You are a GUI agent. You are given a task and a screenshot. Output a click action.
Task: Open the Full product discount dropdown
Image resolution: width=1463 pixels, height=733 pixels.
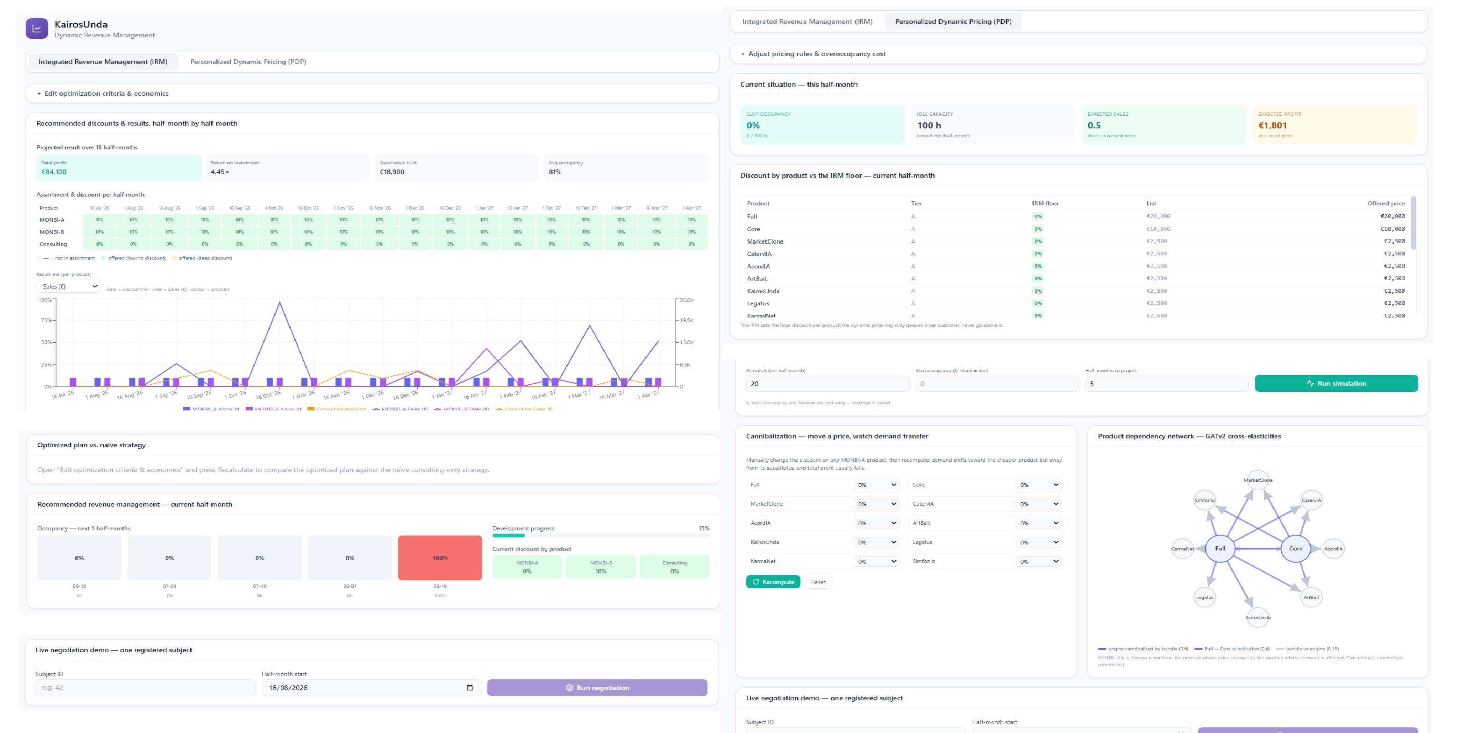click(877, 485)
